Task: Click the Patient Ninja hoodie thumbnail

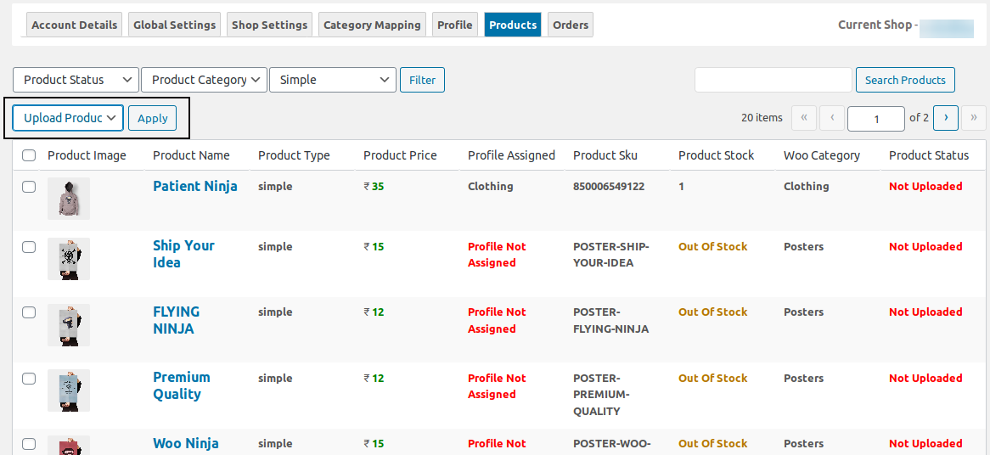Action: coord(69,199)
